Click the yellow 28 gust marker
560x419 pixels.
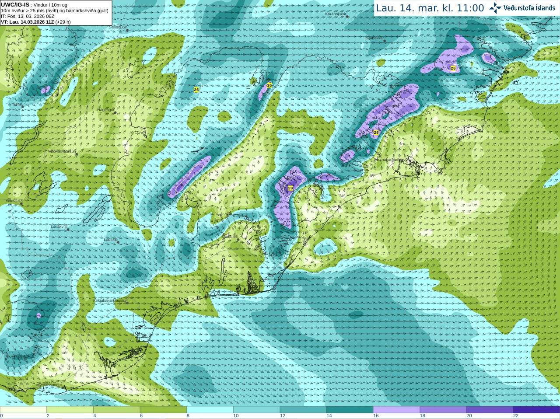point(290,188)
